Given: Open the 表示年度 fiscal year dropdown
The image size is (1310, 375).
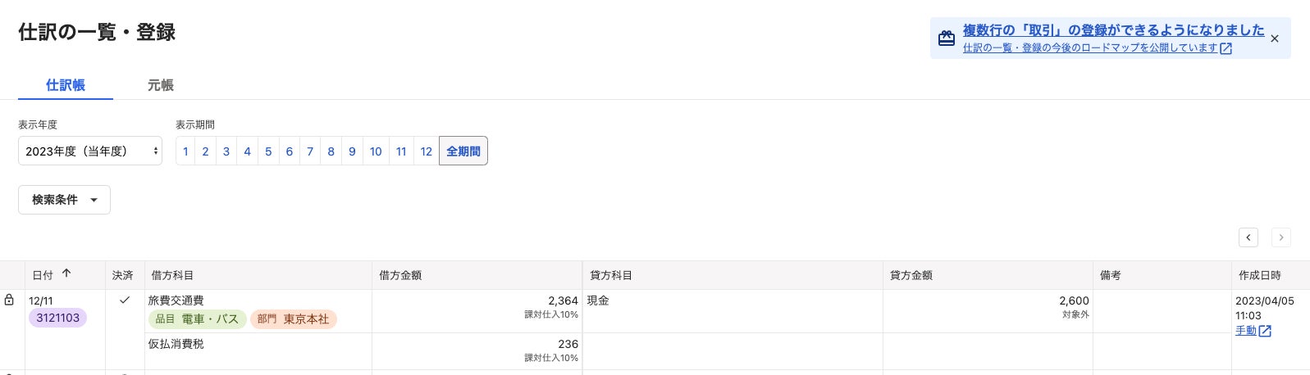Looking at the screenshot, I should [90, 151].
